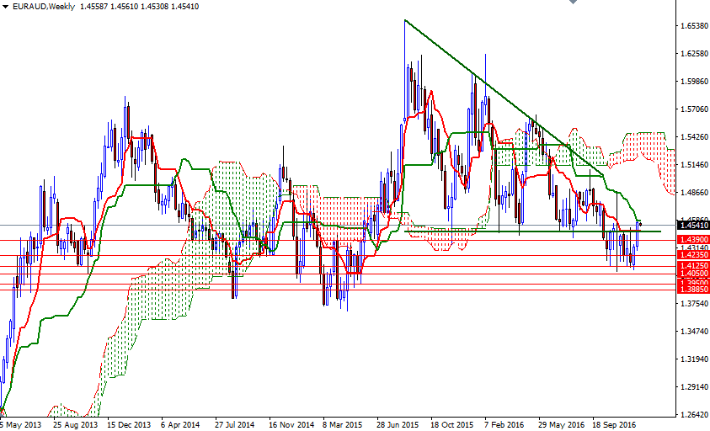Click the 29 May 2016 date label
Screen dimensions: 710x431
click(561, 424)
